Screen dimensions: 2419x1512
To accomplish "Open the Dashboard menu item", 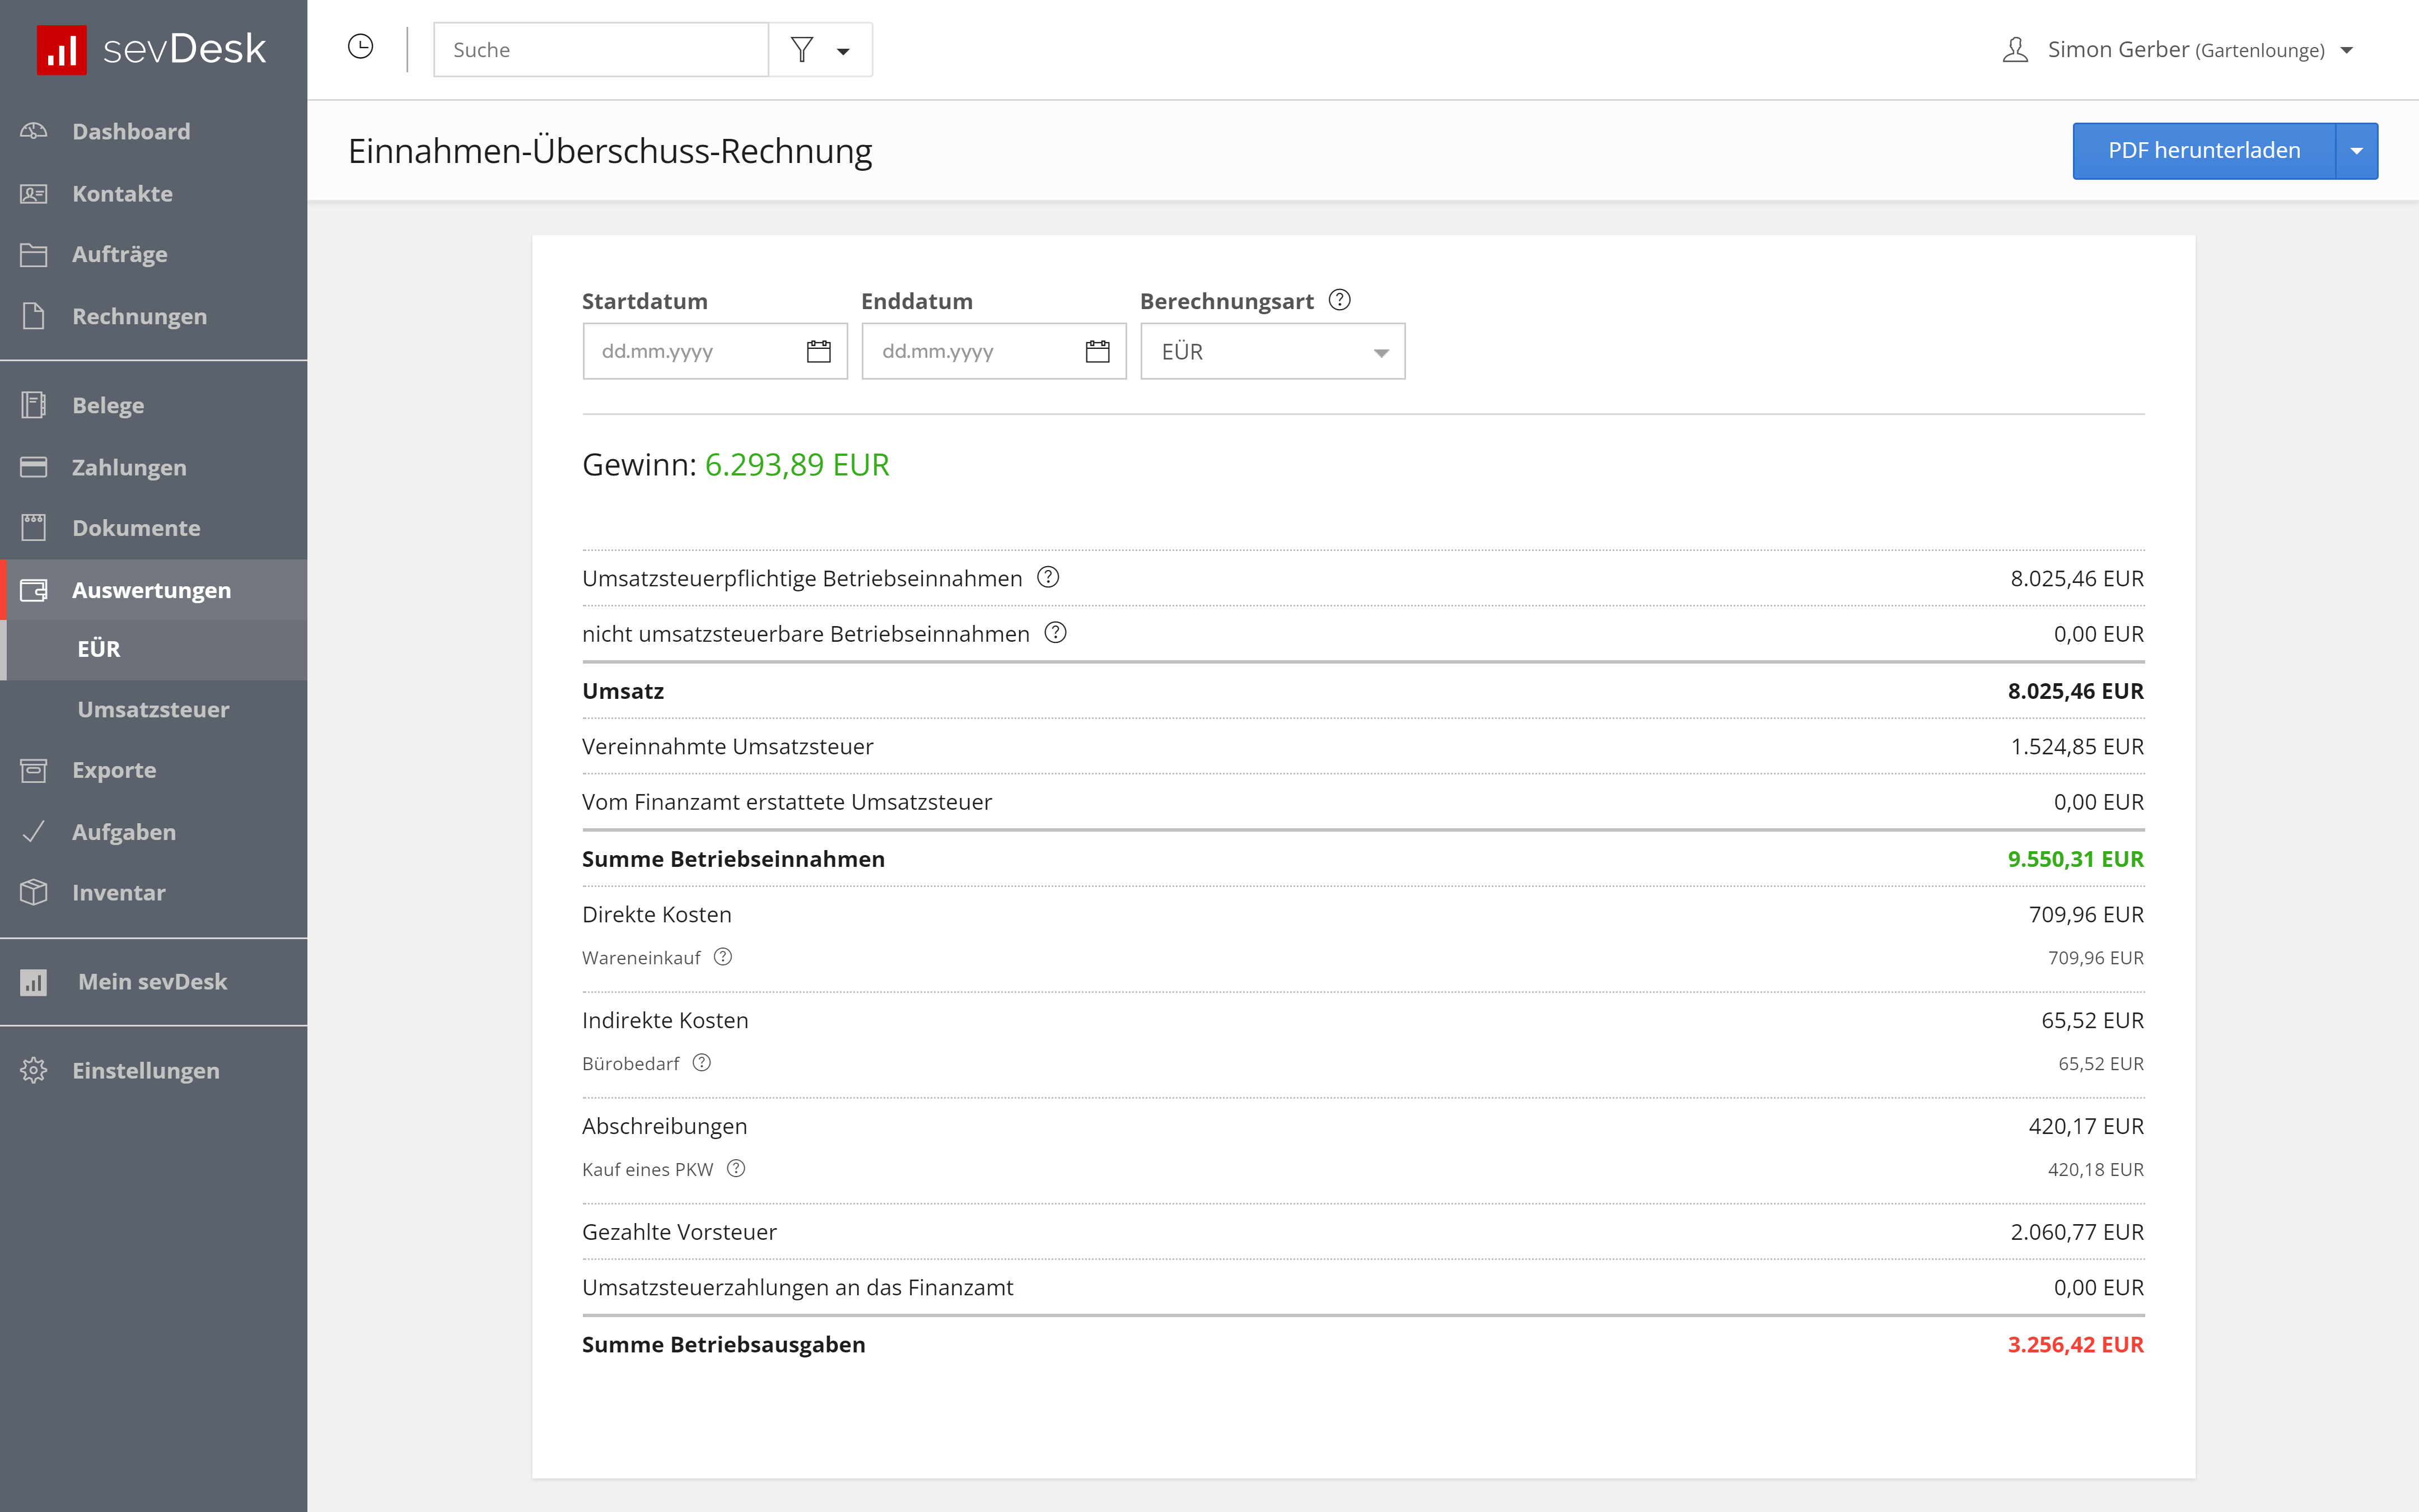I will pyautogui.click(x=153, y=131).
